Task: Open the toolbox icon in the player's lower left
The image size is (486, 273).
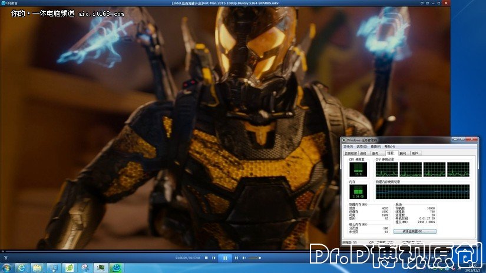Action: 5,258
